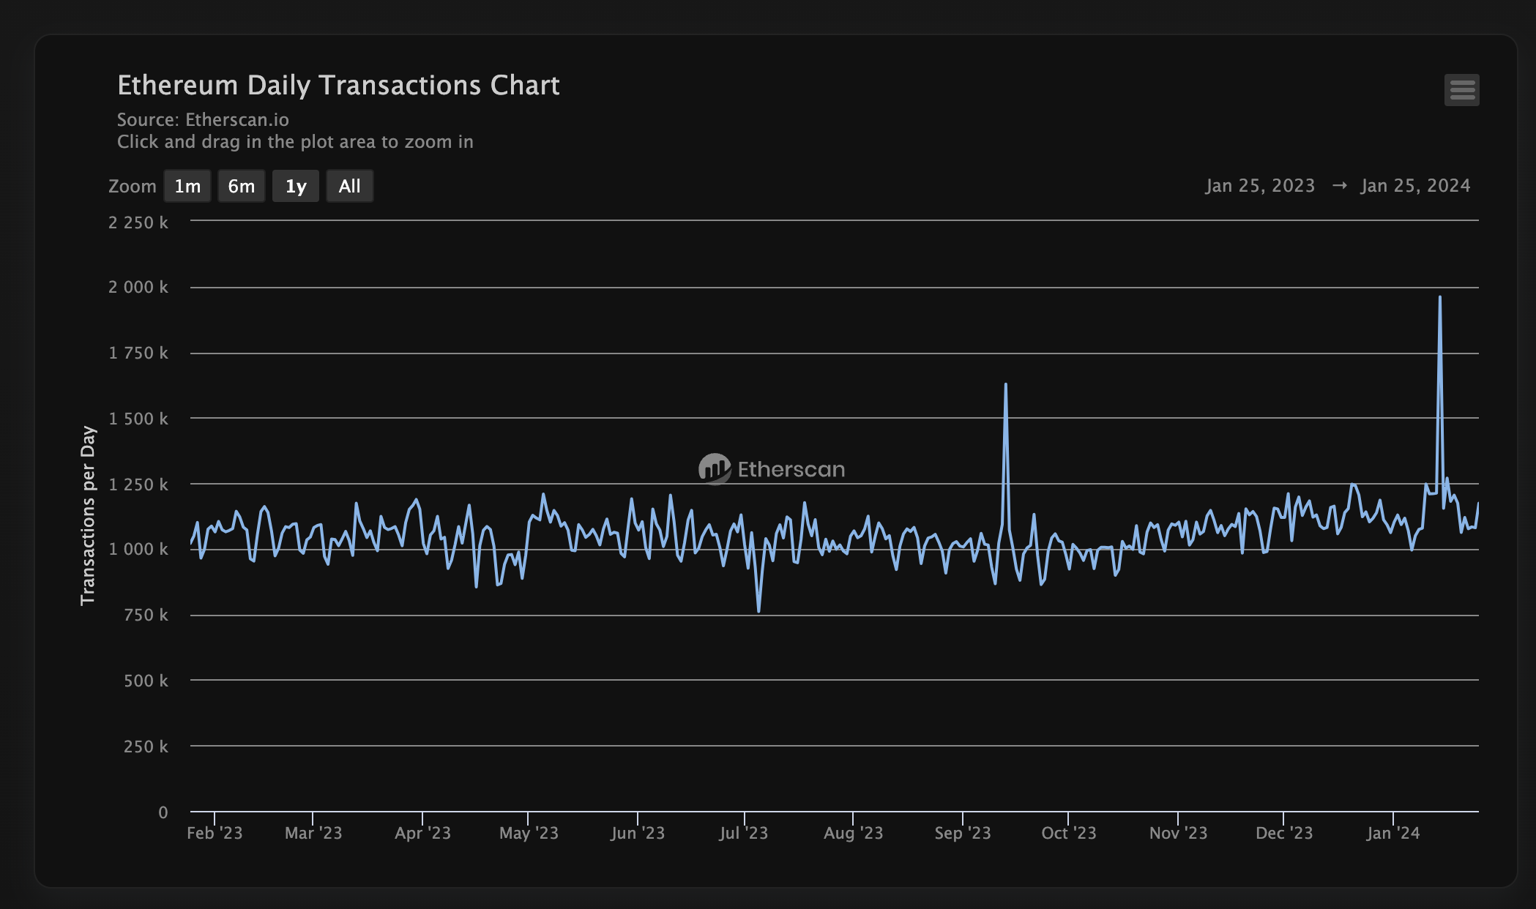The height and width of the screenshot is (909, 1536).
Task: Click the Jul '23 x-axis label
Action: tap(744, 833)
